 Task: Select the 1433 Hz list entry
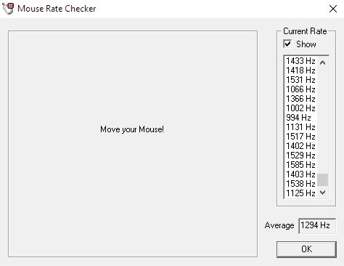[301, 61]
